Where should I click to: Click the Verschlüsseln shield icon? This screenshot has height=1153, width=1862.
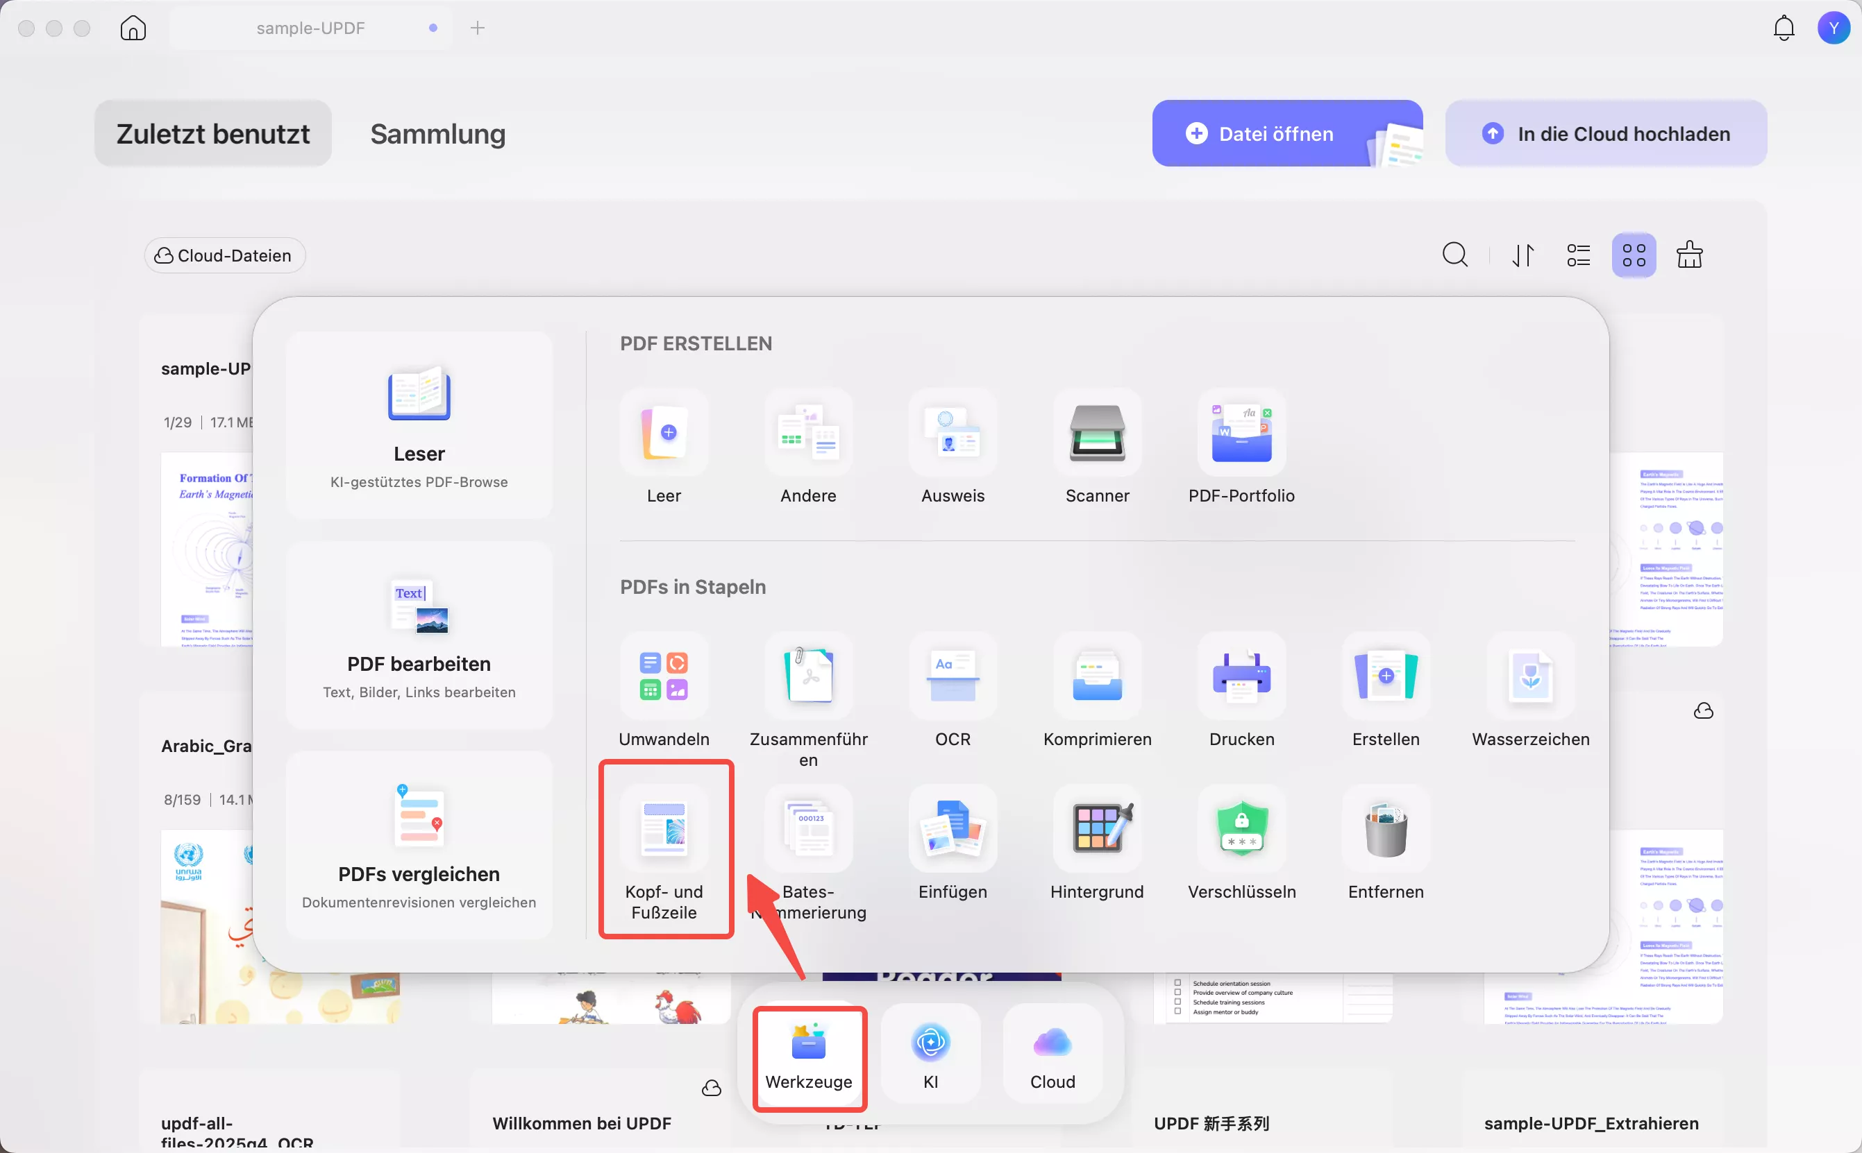point(1241,830)
